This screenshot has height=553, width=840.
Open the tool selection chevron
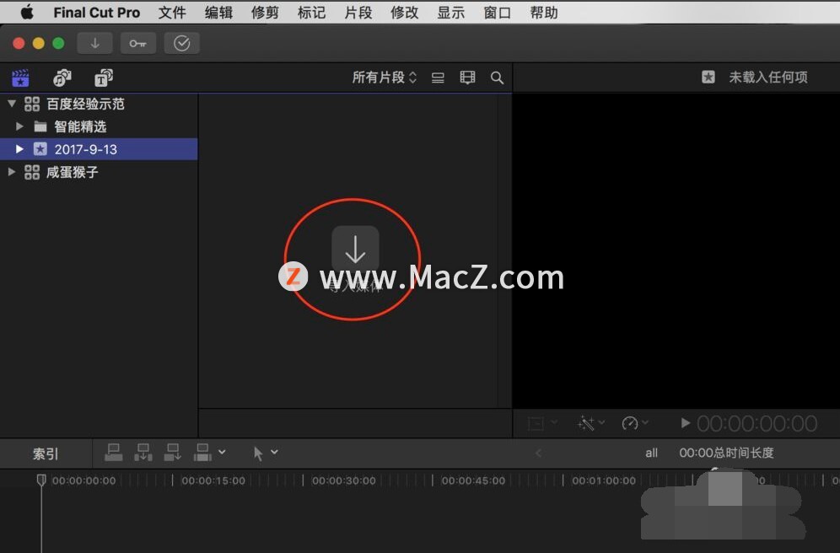click(x=274, y=453)
